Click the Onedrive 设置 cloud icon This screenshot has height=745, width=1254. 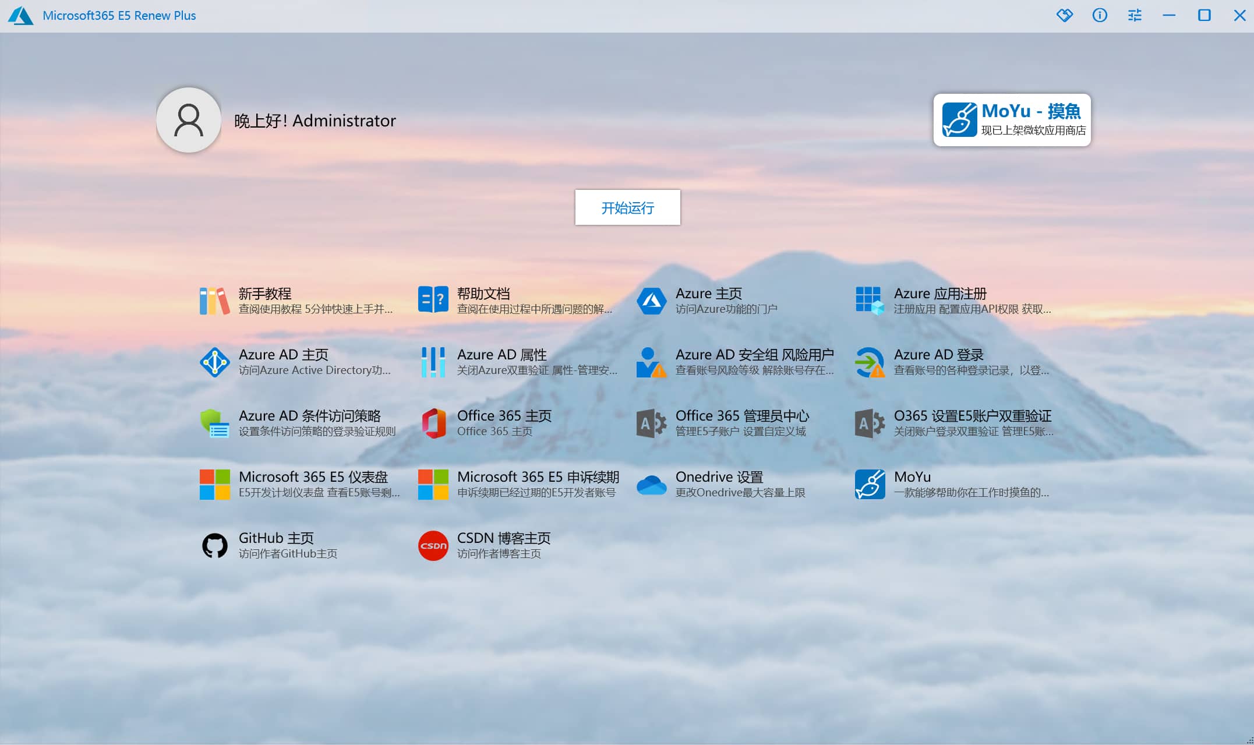tap(652, 485)
